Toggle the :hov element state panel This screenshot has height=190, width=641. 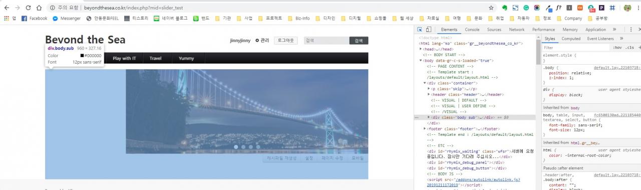coord(617,48)
